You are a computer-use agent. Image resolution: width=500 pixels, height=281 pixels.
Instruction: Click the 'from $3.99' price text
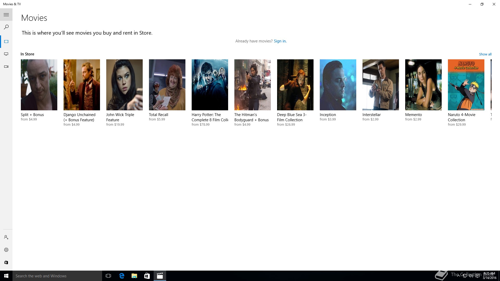point(328,119)
